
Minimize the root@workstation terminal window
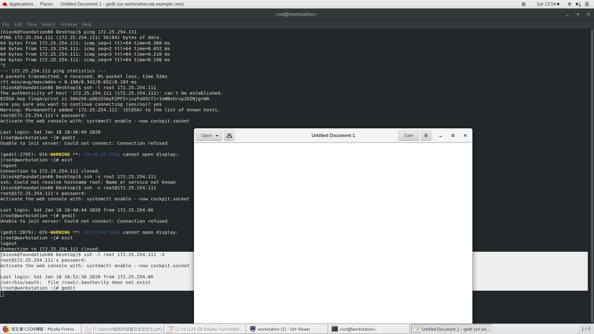[x=567, y=14]
